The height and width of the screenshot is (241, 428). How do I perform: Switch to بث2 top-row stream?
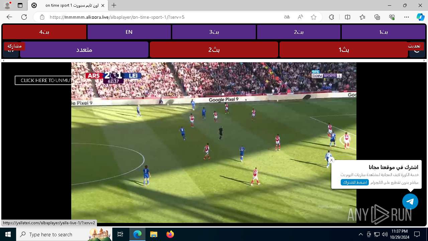[299, 32]
